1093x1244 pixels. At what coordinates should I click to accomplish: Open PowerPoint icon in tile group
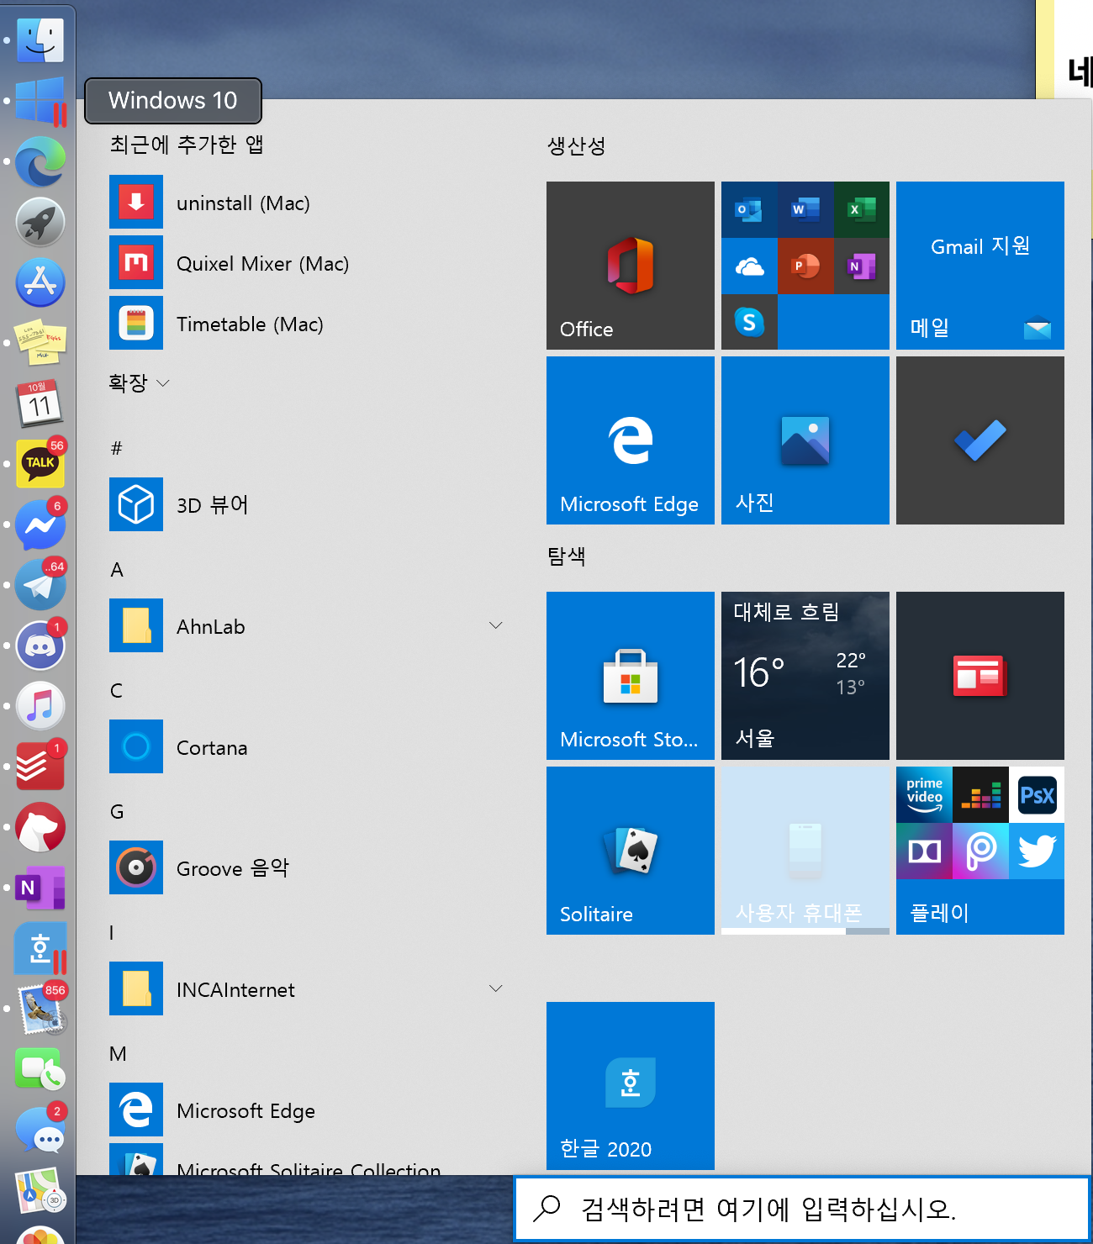[805, 266]
